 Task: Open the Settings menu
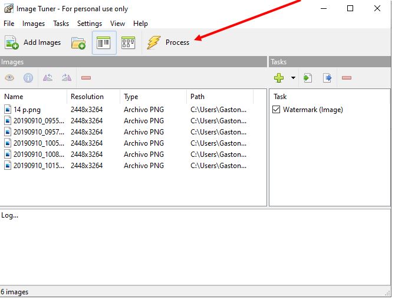click(90, 24)
